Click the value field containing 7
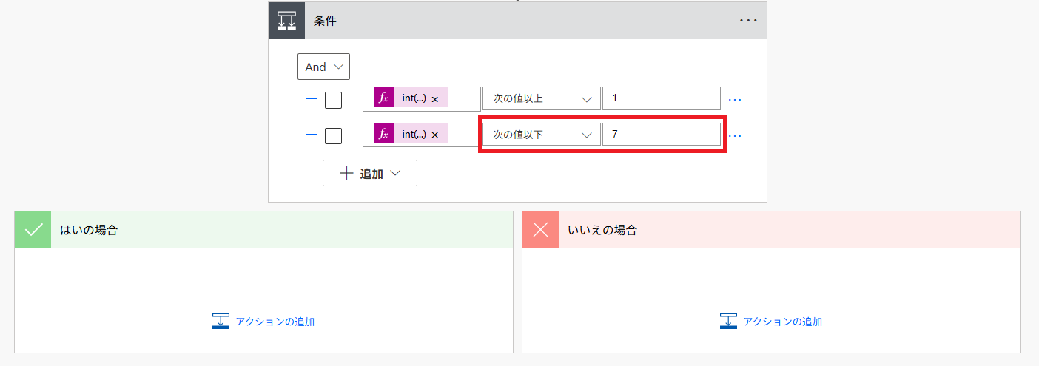 [661, 135]
